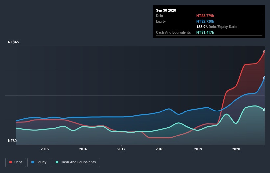Click the teal Cash endpoint marker

(264, 110)
